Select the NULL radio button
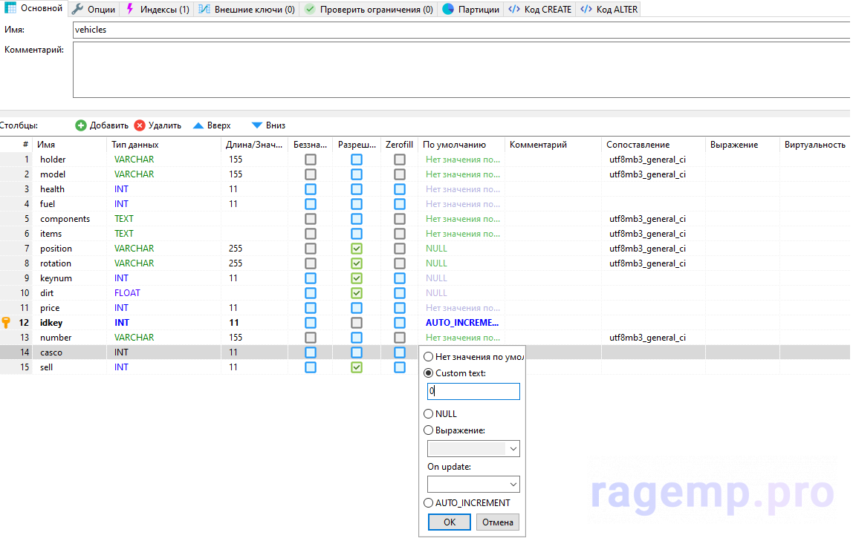This screenshot has height=538, width=856. click(x=429, y=414)
